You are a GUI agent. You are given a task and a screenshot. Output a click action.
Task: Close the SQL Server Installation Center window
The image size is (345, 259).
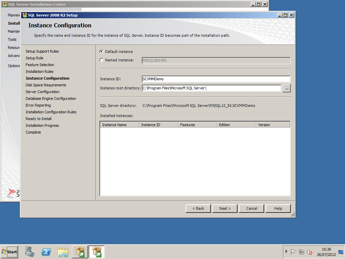pyautogui.click(x=265, y=4)
